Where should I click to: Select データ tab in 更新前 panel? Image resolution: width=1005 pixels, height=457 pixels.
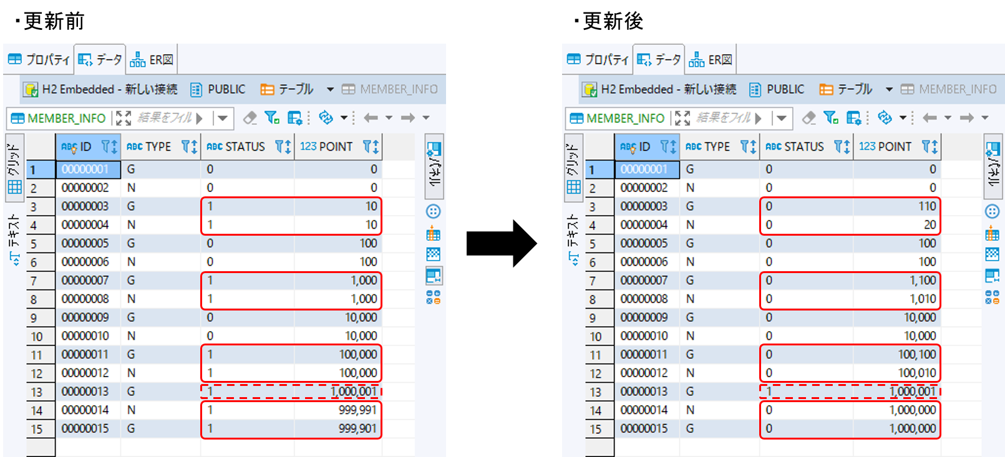click(x=100, y=60)
